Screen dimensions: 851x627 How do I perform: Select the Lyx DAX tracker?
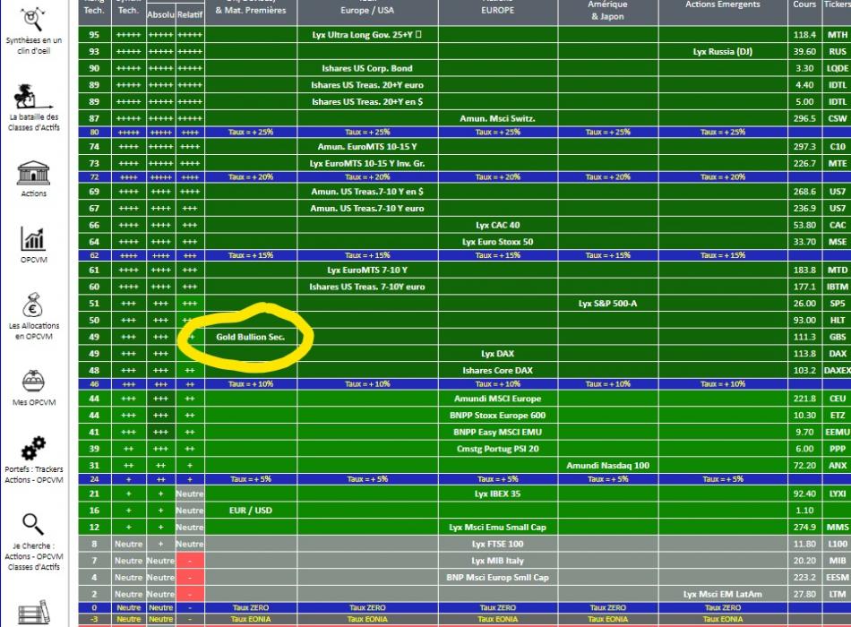498,354
